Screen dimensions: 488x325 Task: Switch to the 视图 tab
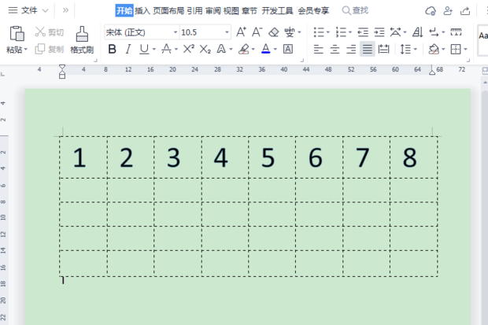pos(231,11)
